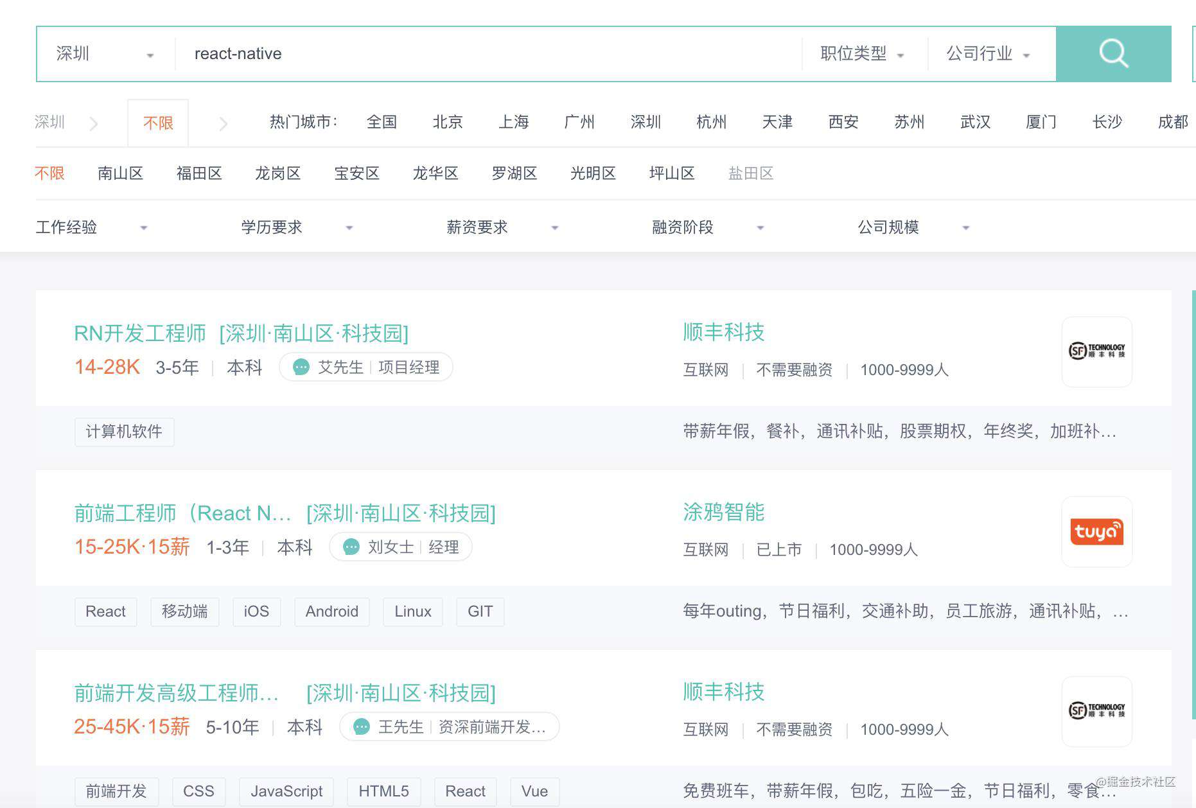Select hot city 成都
Screen dimensions: 1196x808
click(1173, 122)
